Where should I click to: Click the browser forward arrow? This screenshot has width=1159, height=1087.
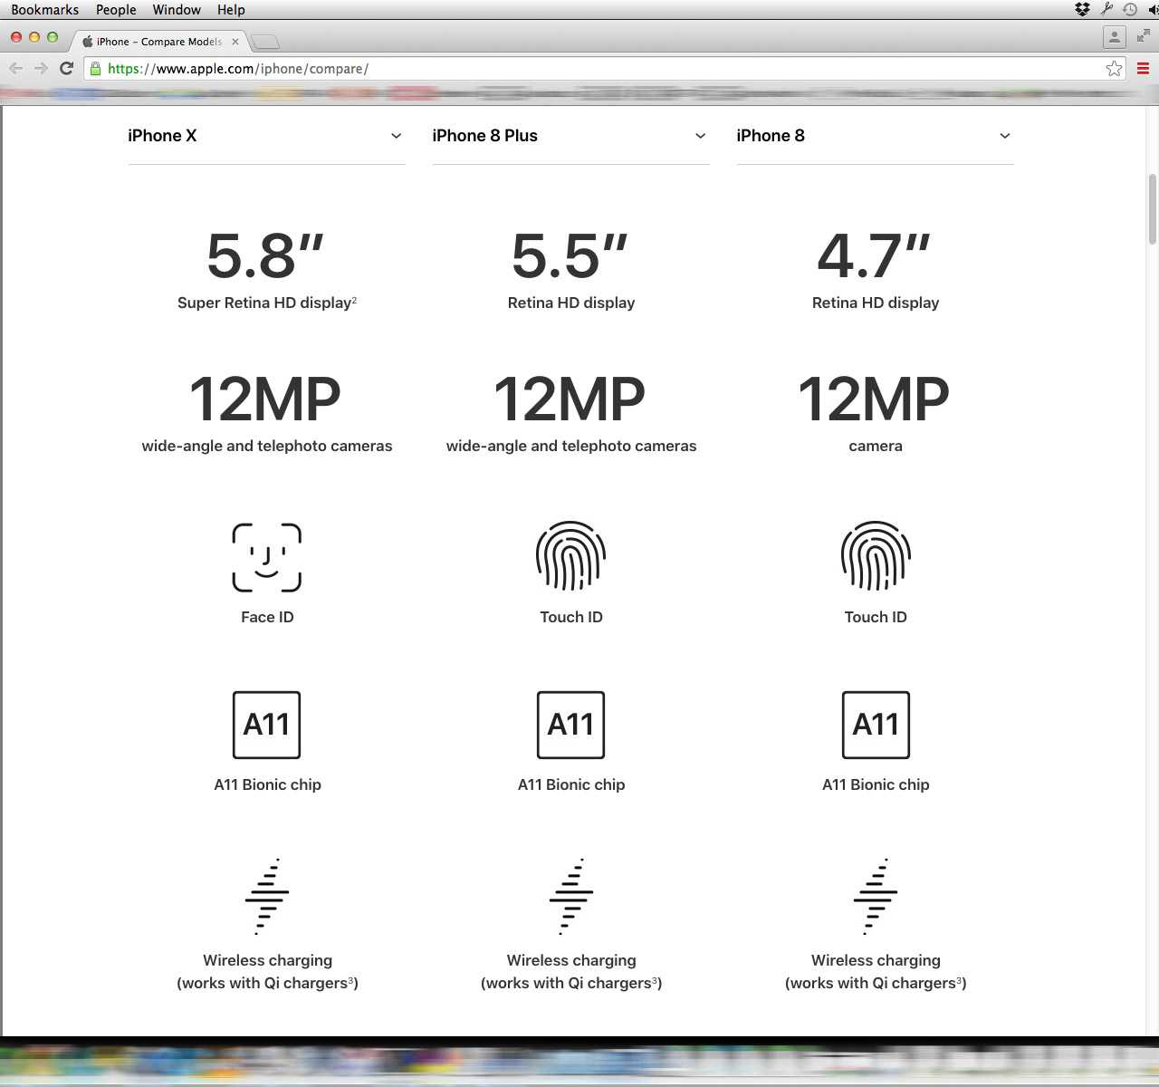(x=41, y=69)
